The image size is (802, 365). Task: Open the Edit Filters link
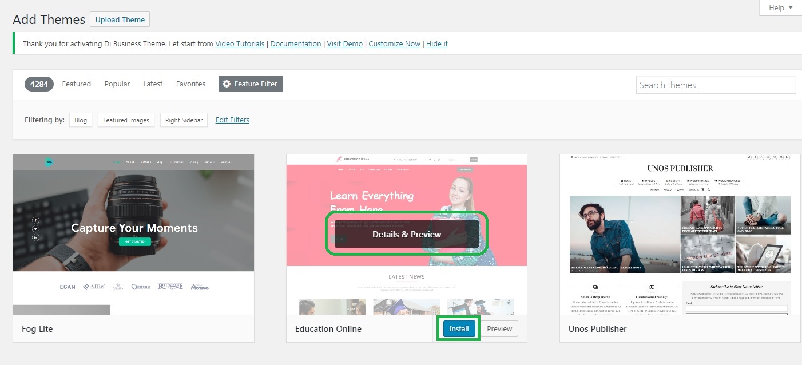[x=232, y=120]
